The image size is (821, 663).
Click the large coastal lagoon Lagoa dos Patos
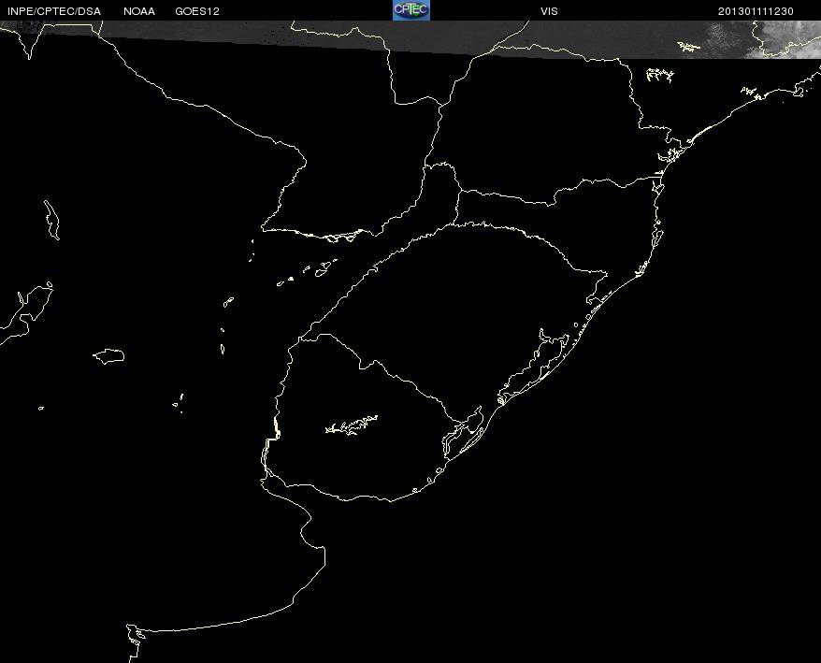click(x=547, y=360)
